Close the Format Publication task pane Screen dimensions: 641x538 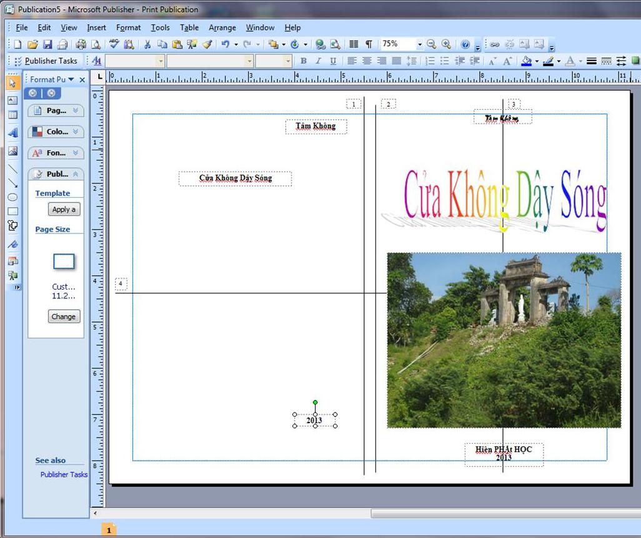click(x=82, y=80)
